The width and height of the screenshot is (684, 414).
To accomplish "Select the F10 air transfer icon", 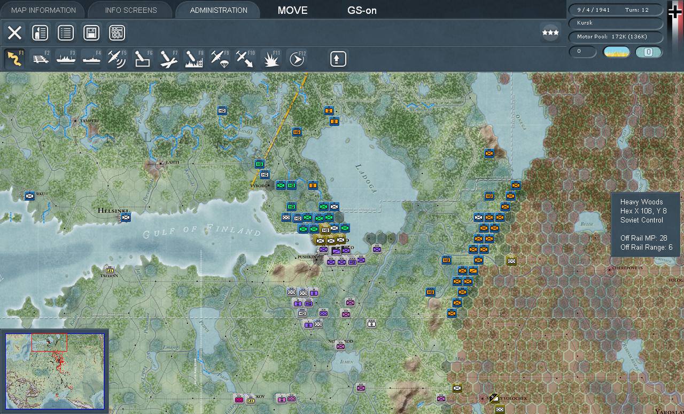I will [x=245, y=59].
